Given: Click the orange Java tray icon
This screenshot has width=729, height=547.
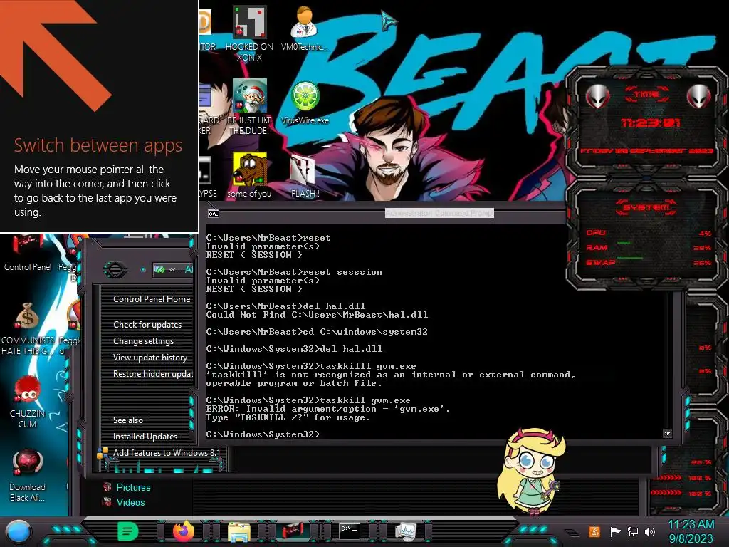Looking at the screenshot, I should pyautogui.click(x=594, y=531).
